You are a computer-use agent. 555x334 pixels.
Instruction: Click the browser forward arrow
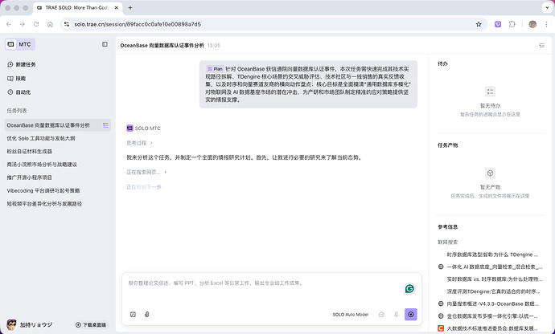pos(23,24)
